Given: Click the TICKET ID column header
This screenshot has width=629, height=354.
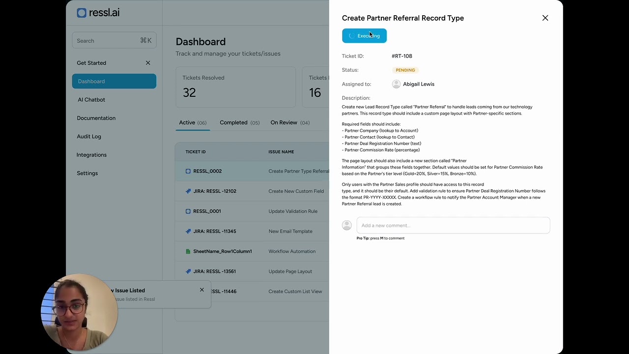Looking at the screenshot, I should pos(196,152).
